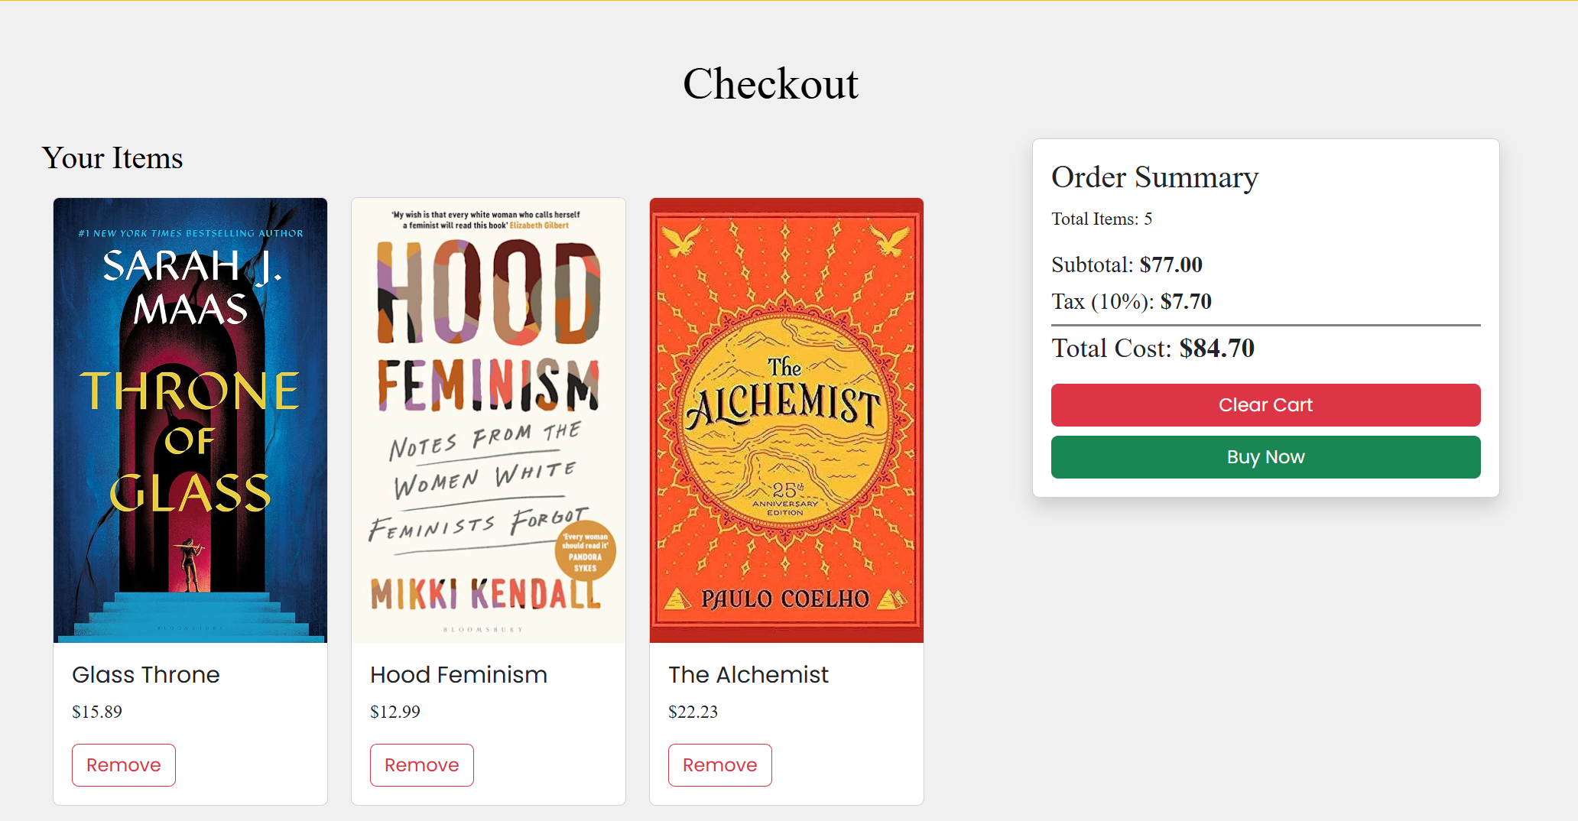Image resolution: width=1578 pixels, height=821 pixels.
Task: Click the $22.23 price label
Action: pos(693,712)
